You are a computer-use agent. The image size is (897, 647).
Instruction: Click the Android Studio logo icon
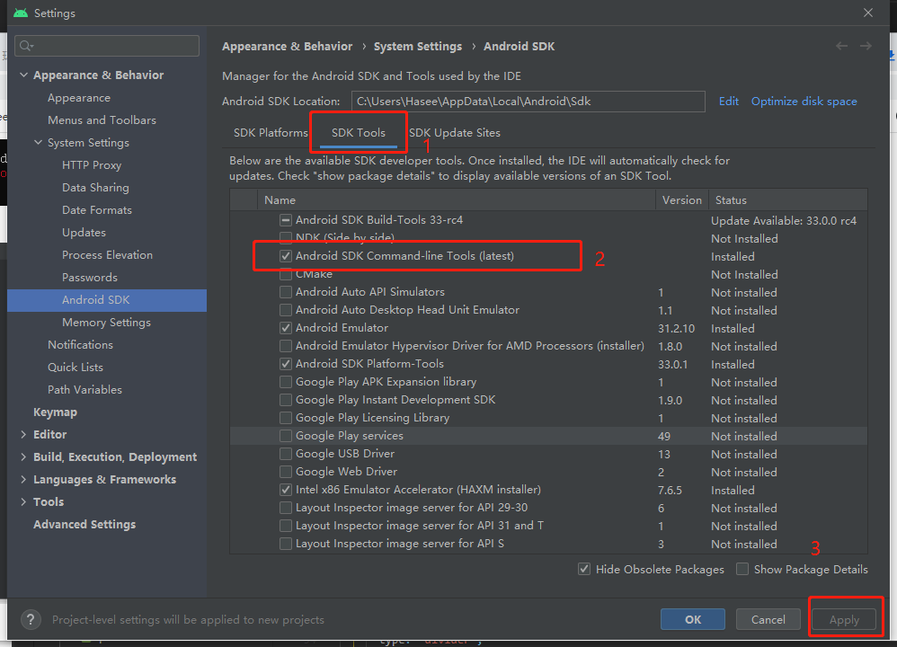[x=20, y=13]
